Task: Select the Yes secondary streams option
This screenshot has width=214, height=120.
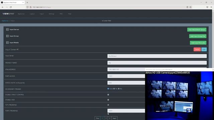Action: coord(114,89)
